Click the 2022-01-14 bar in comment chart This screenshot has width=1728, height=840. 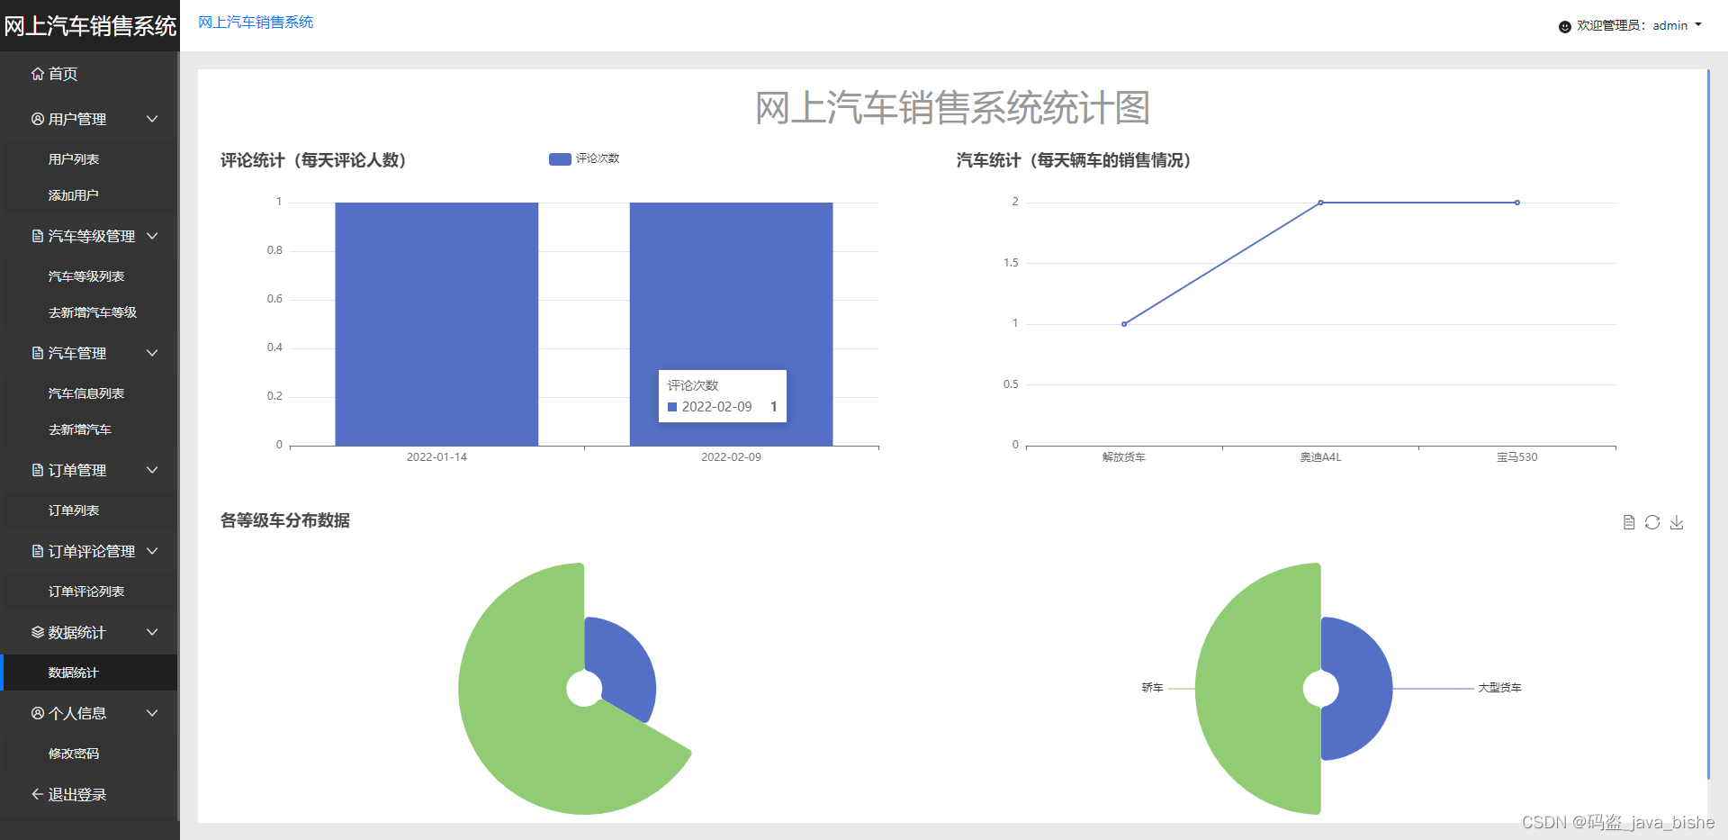pos(436,324)
